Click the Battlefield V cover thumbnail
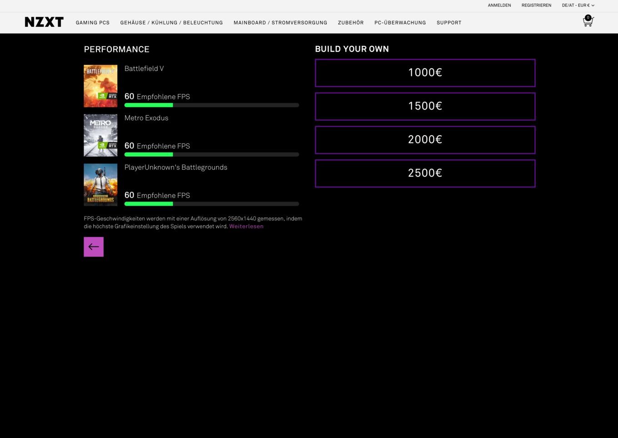This screenshot has height=438, width=618. pyautogui.click(x=100, y=86)
